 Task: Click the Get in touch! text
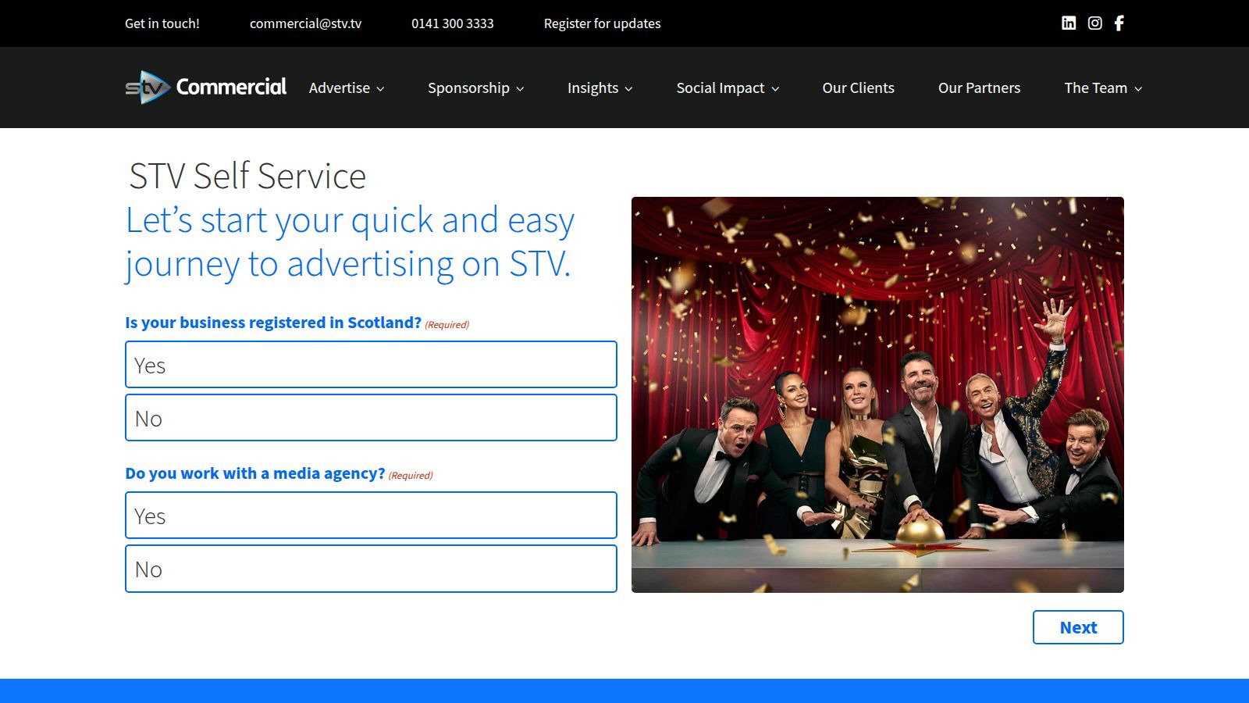[162, 23]
